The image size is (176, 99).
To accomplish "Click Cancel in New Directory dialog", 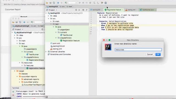I will [150, 54].
